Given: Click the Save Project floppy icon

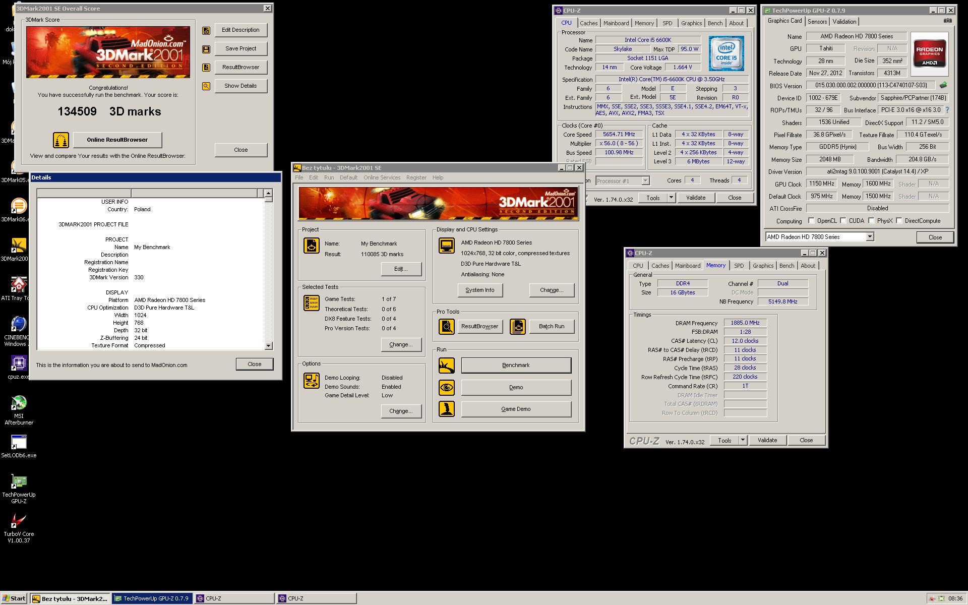Looking at the screenshot, I should pyautogui.click(x=206, y=49).
